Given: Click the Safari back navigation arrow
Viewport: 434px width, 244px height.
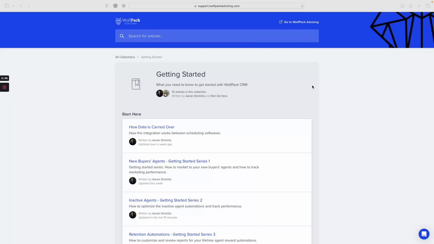Looking at the screenshot, I should pyautogui.click(x=21, y=6).
